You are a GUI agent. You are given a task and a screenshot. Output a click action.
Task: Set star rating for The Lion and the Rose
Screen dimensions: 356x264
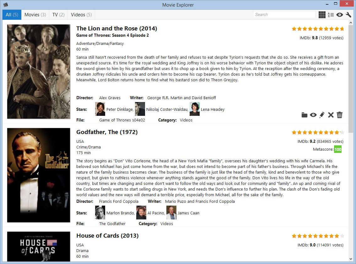click(318, 29)
